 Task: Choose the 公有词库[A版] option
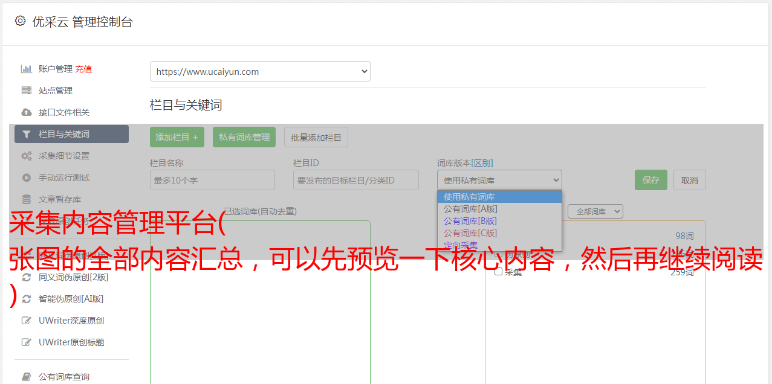tap(499, 209)
